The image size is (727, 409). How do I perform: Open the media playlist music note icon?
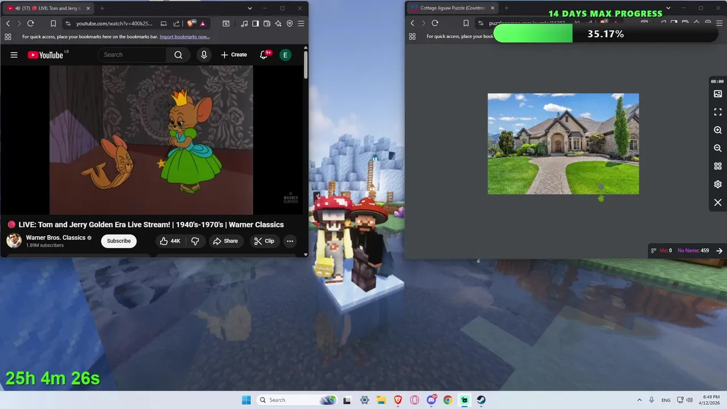244,23
